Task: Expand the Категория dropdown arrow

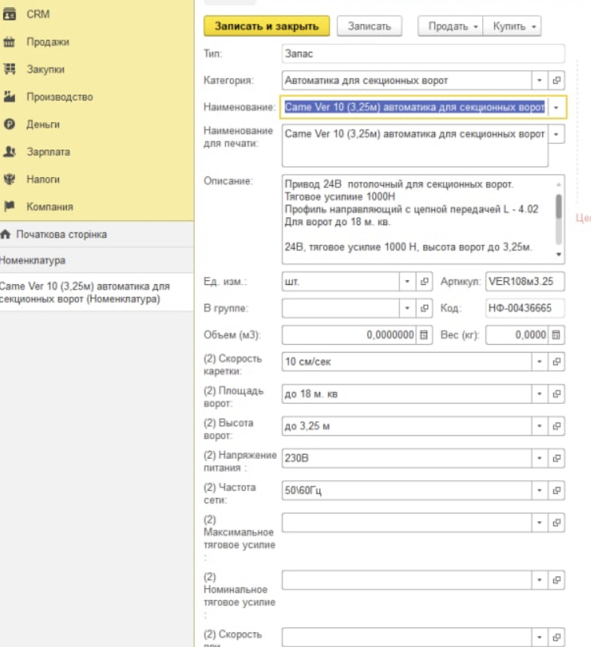Action: (539, 80)
